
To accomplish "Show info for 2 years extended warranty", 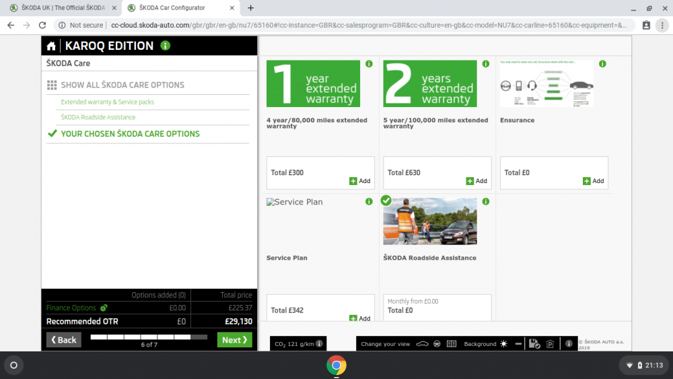I will point(486,64).
